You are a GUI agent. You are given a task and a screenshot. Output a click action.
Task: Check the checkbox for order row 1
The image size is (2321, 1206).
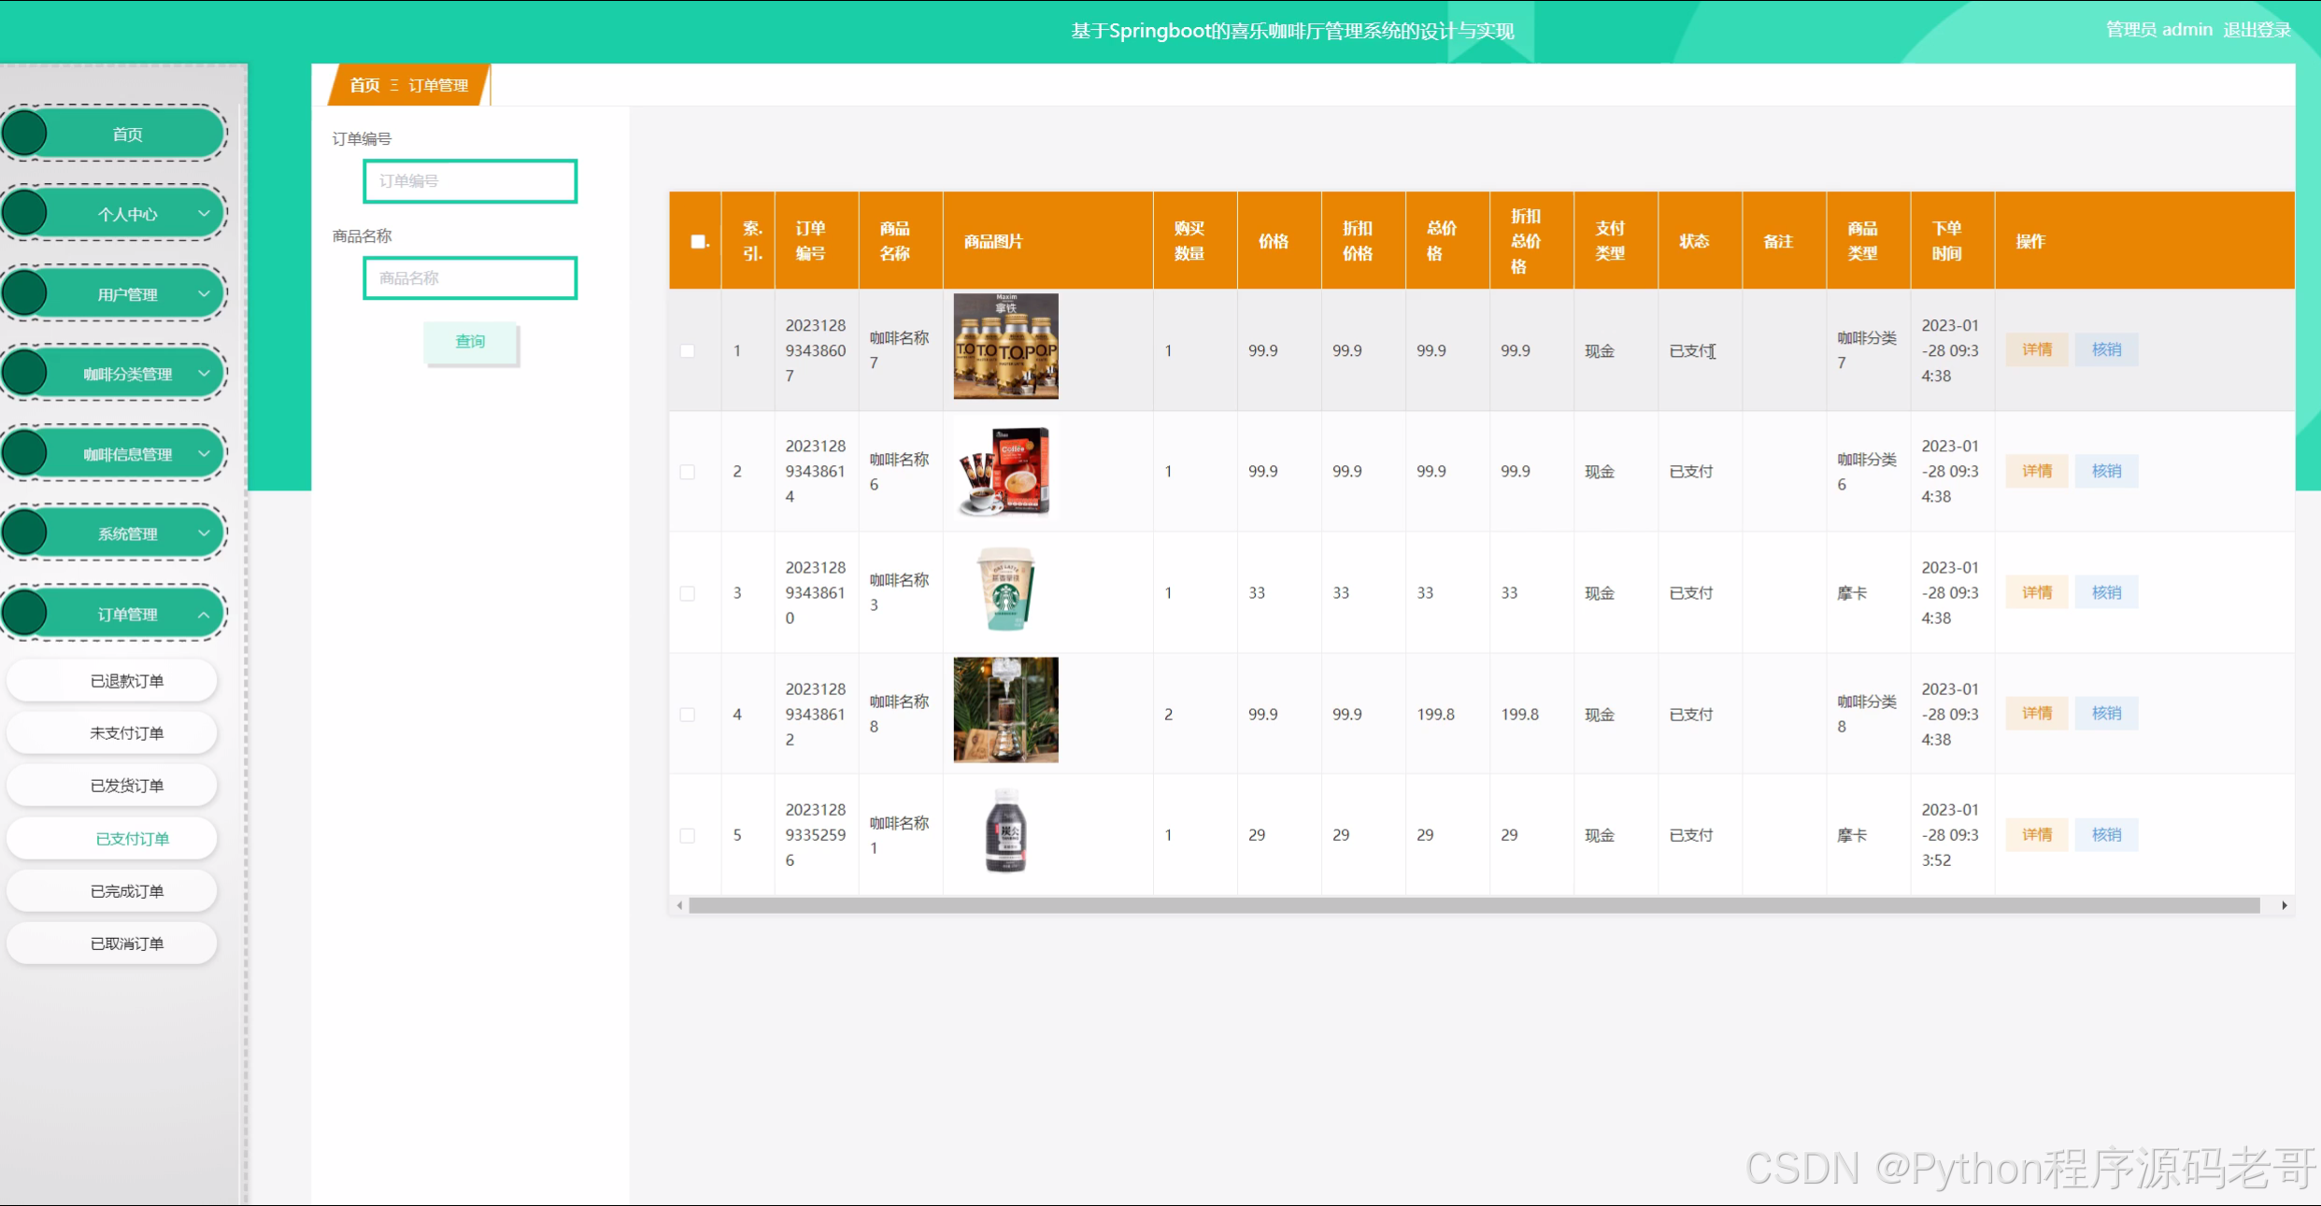(x=688, y=351)
